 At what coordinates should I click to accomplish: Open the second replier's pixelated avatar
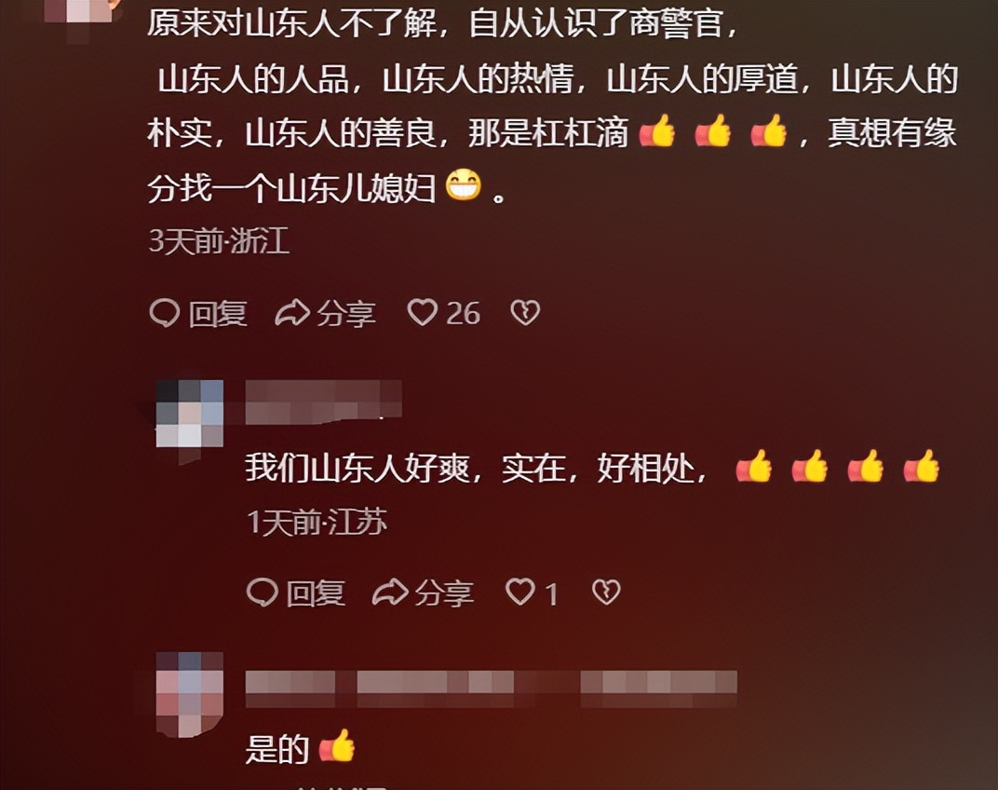pyautogui.click(x=190, y=694)
